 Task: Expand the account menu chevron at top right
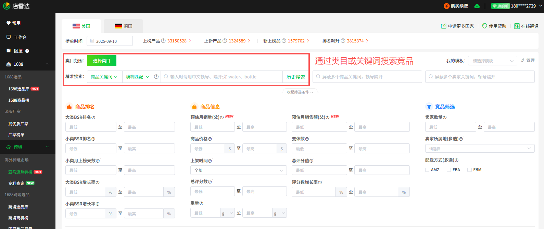(x=541, y=6)
